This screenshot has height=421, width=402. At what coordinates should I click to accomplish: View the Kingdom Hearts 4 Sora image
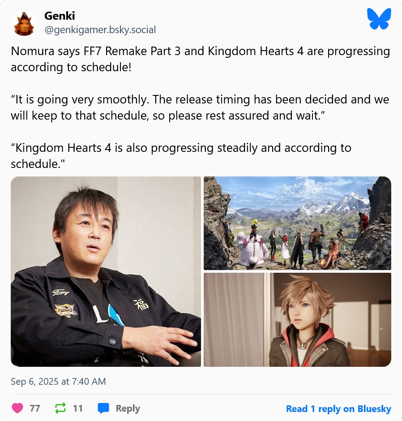[297, 320]
